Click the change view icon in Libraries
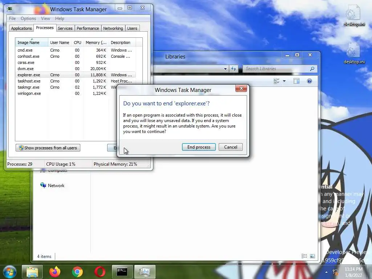The height and width of the screenshot is (279, 372). (x=276, y=81)
